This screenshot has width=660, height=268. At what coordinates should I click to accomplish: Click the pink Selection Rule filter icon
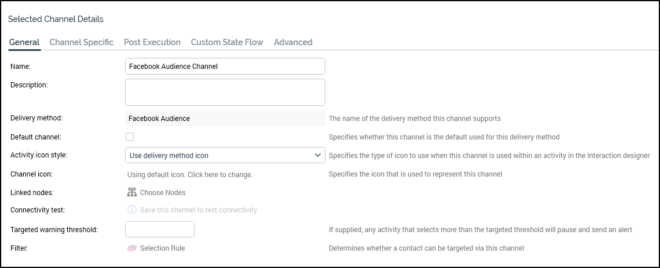pyautogui.click(x=131, y=248)
